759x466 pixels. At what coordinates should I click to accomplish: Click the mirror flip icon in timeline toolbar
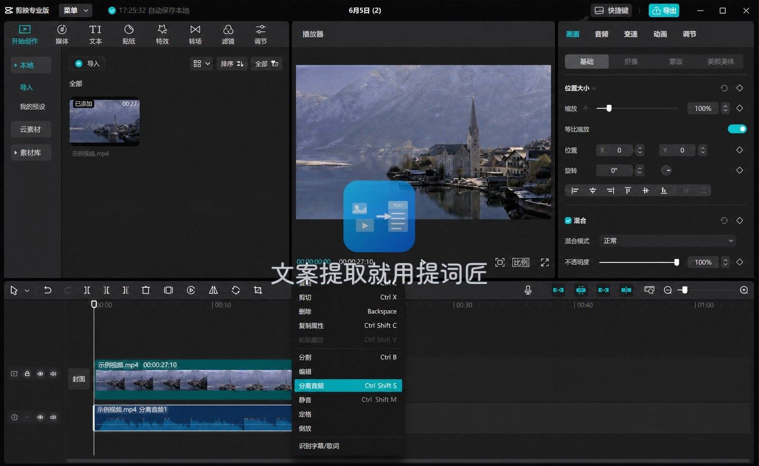pos(213,290)
